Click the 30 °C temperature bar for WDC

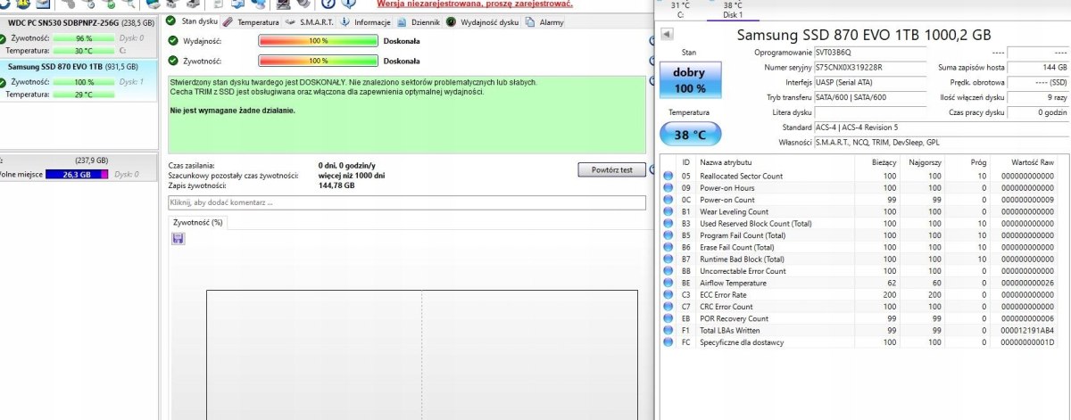pyautogui.click(x=83, y=51)
